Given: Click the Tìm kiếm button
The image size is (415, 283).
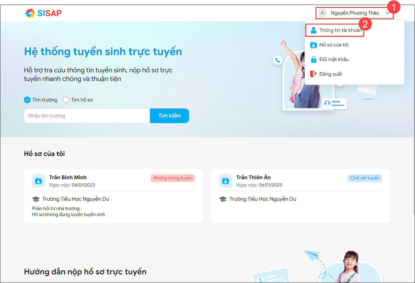Looking at the screenshot, I should 170,116.
